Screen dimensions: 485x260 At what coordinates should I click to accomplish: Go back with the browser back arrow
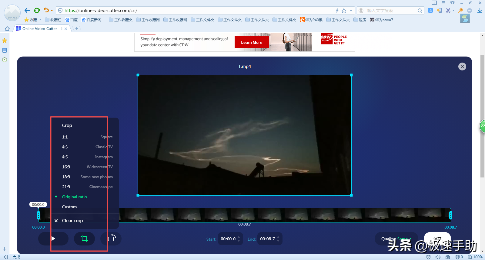click(27, 10)
